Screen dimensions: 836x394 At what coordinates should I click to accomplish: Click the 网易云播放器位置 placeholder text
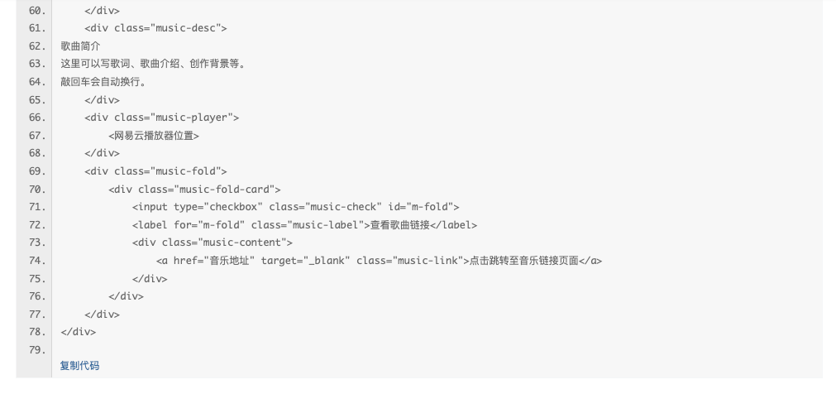(154, 136)
